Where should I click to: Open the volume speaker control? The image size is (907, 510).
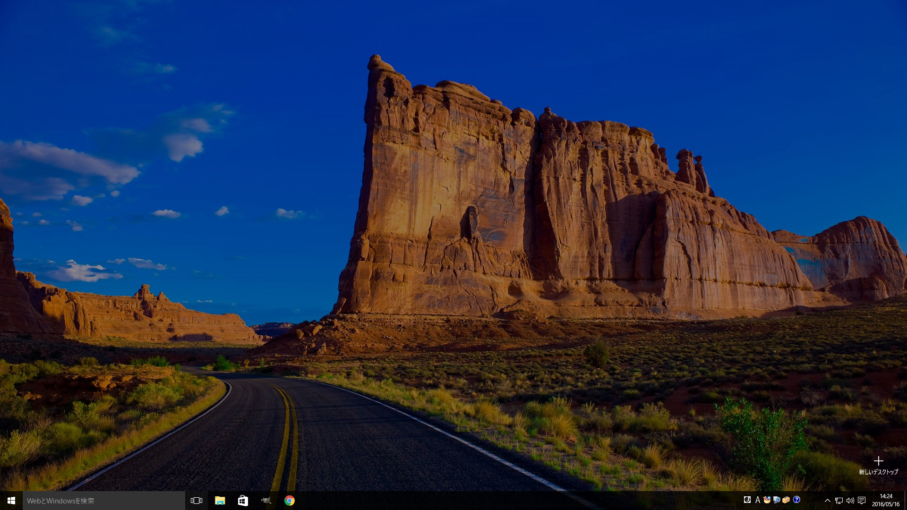coord(850,501)
